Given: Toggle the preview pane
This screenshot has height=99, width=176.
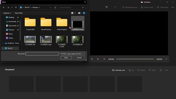Looking at the screenshot, I should coord(79,13).
